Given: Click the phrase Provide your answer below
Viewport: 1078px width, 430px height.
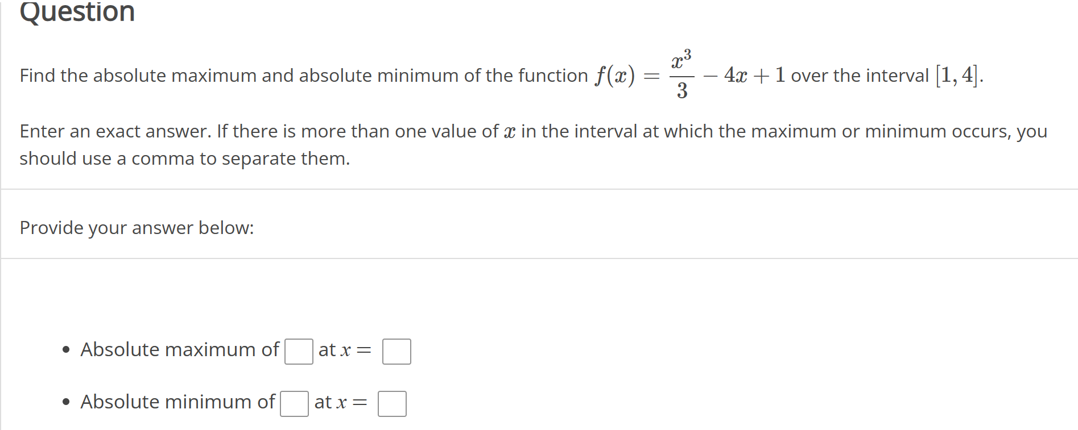Looking at the screenshot, I should (x=137, y=228).
